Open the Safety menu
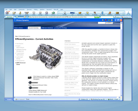 coord(36,9)
